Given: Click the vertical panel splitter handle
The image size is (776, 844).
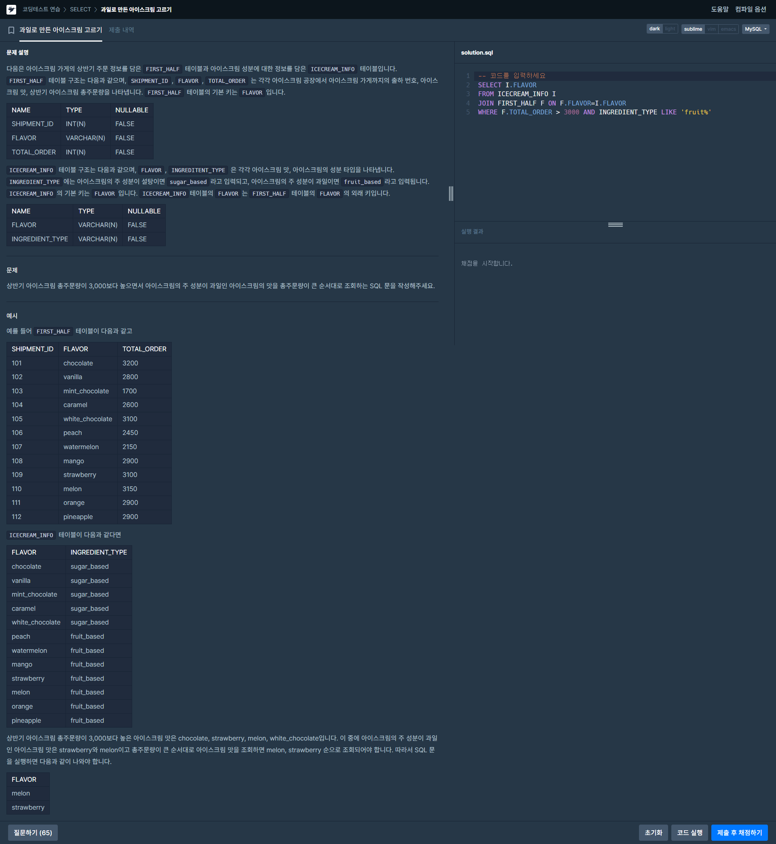Looking at the screenshot, I should point(451,194).
